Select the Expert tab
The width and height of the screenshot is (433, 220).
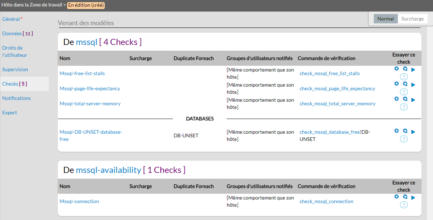coord(10,113)
